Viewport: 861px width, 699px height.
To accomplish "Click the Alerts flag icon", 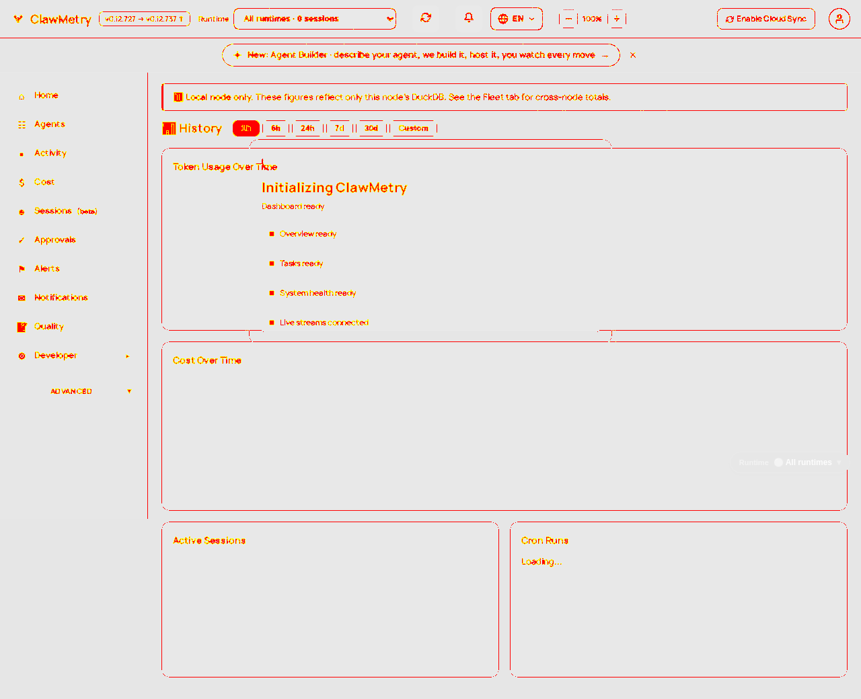I will (22, 270).
